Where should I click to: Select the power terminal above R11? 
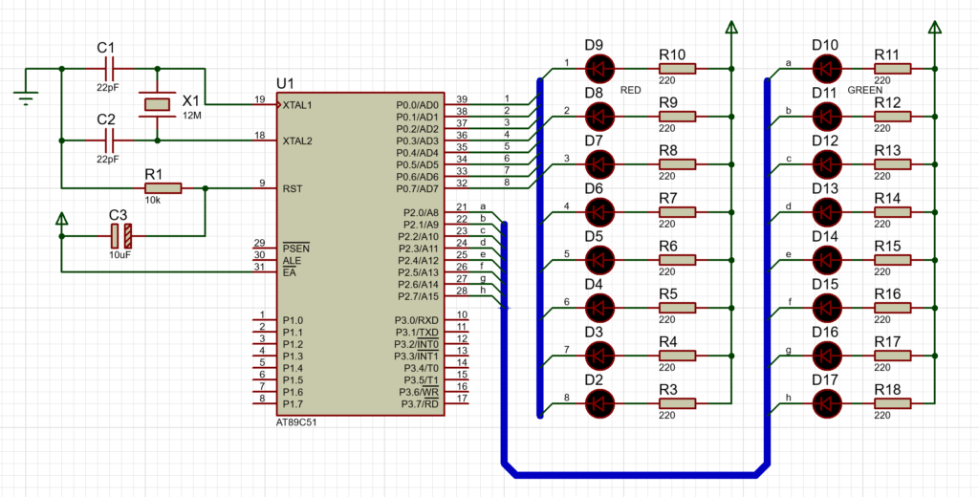(935, 30)
